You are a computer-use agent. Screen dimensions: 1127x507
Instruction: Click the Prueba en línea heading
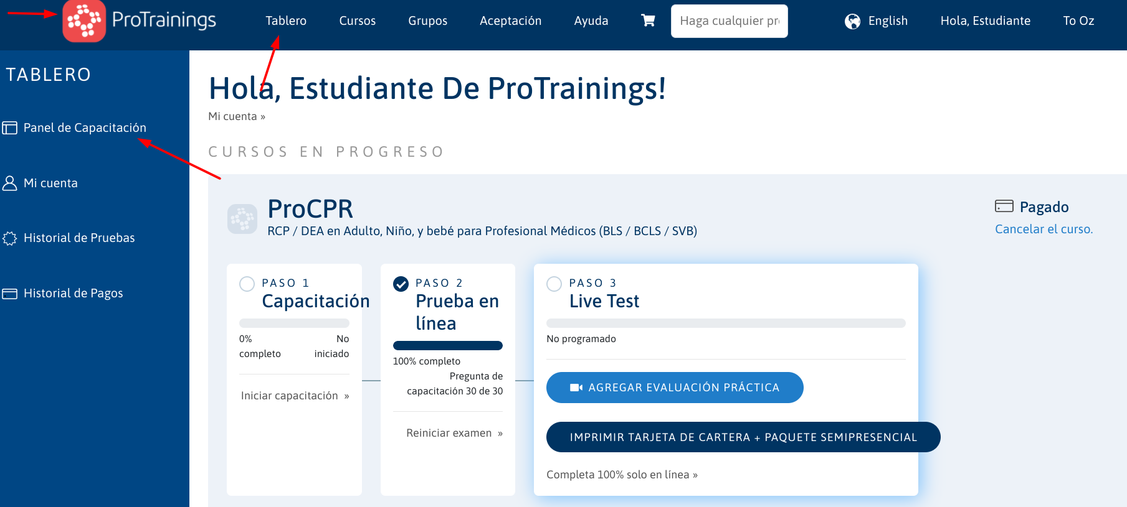click(x=457, y=312)
